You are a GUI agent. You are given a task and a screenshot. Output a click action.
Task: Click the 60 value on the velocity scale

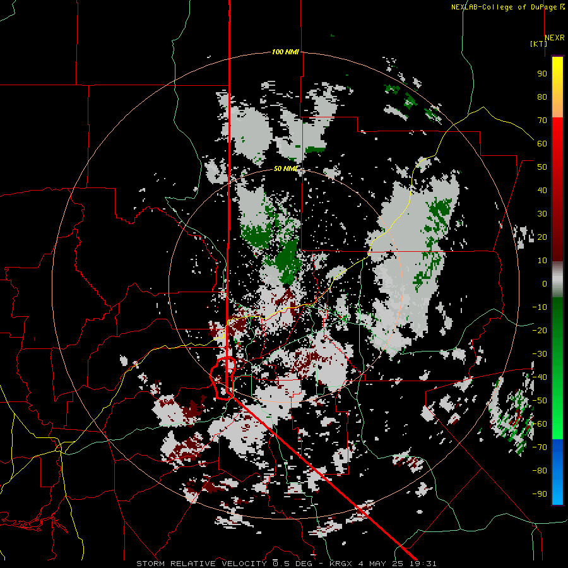[x=542, y=144]
